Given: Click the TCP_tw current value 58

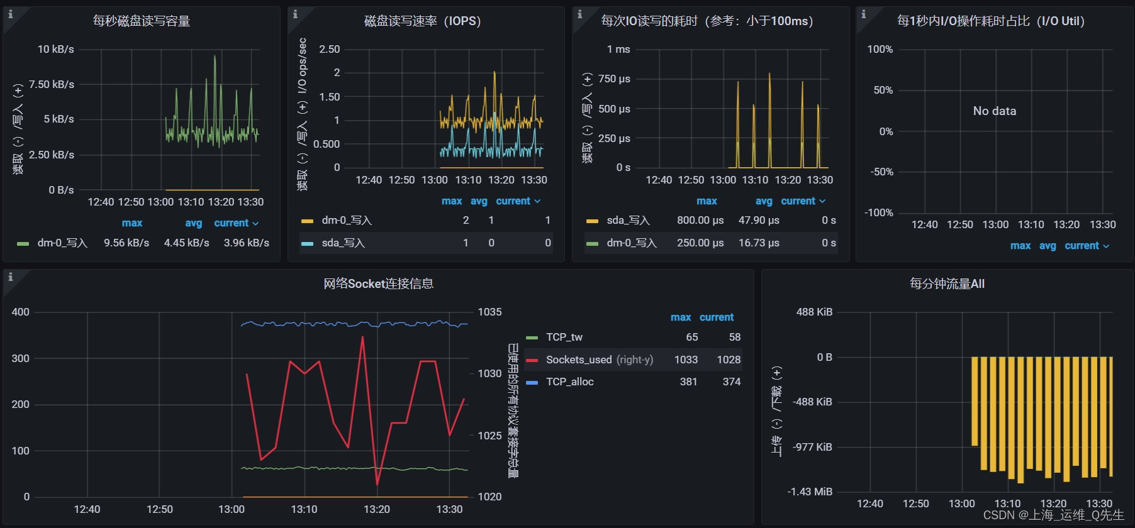Looking at the screenshot, I should (x=735, y=337).
